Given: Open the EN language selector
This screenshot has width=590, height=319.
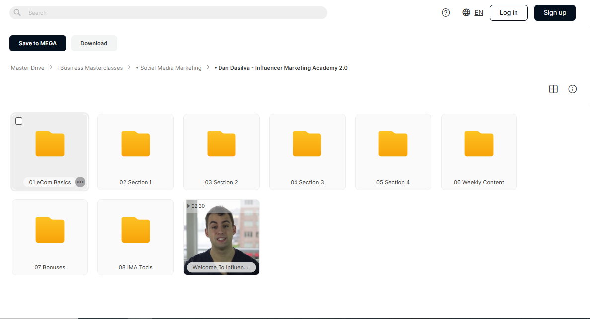Looking at the screenshot, I should 479,13.
